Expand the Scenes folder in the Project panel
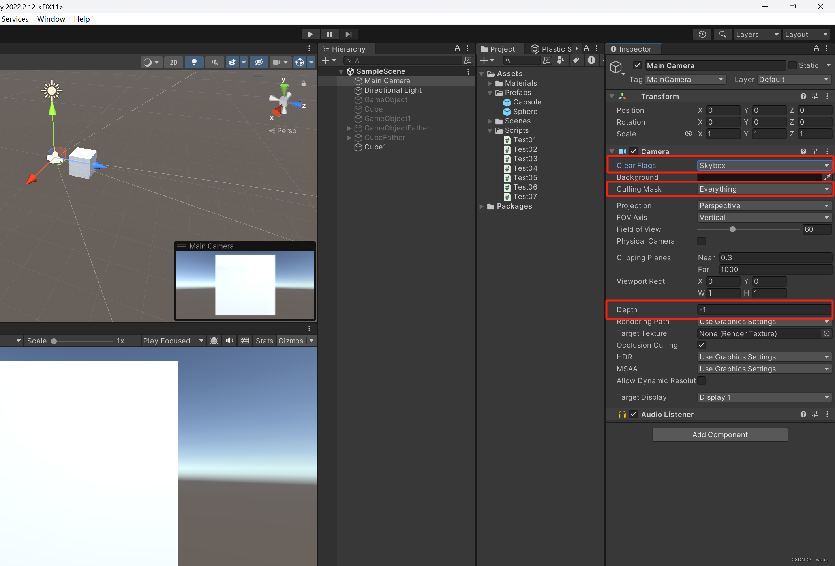The image size is (835, 566). click(x=490, y=121)
